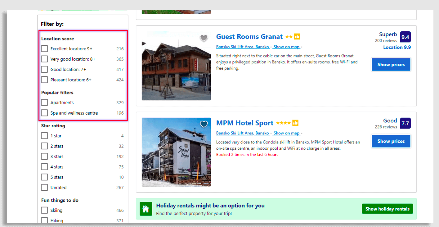Filter results by Apartments

(45, 102)
